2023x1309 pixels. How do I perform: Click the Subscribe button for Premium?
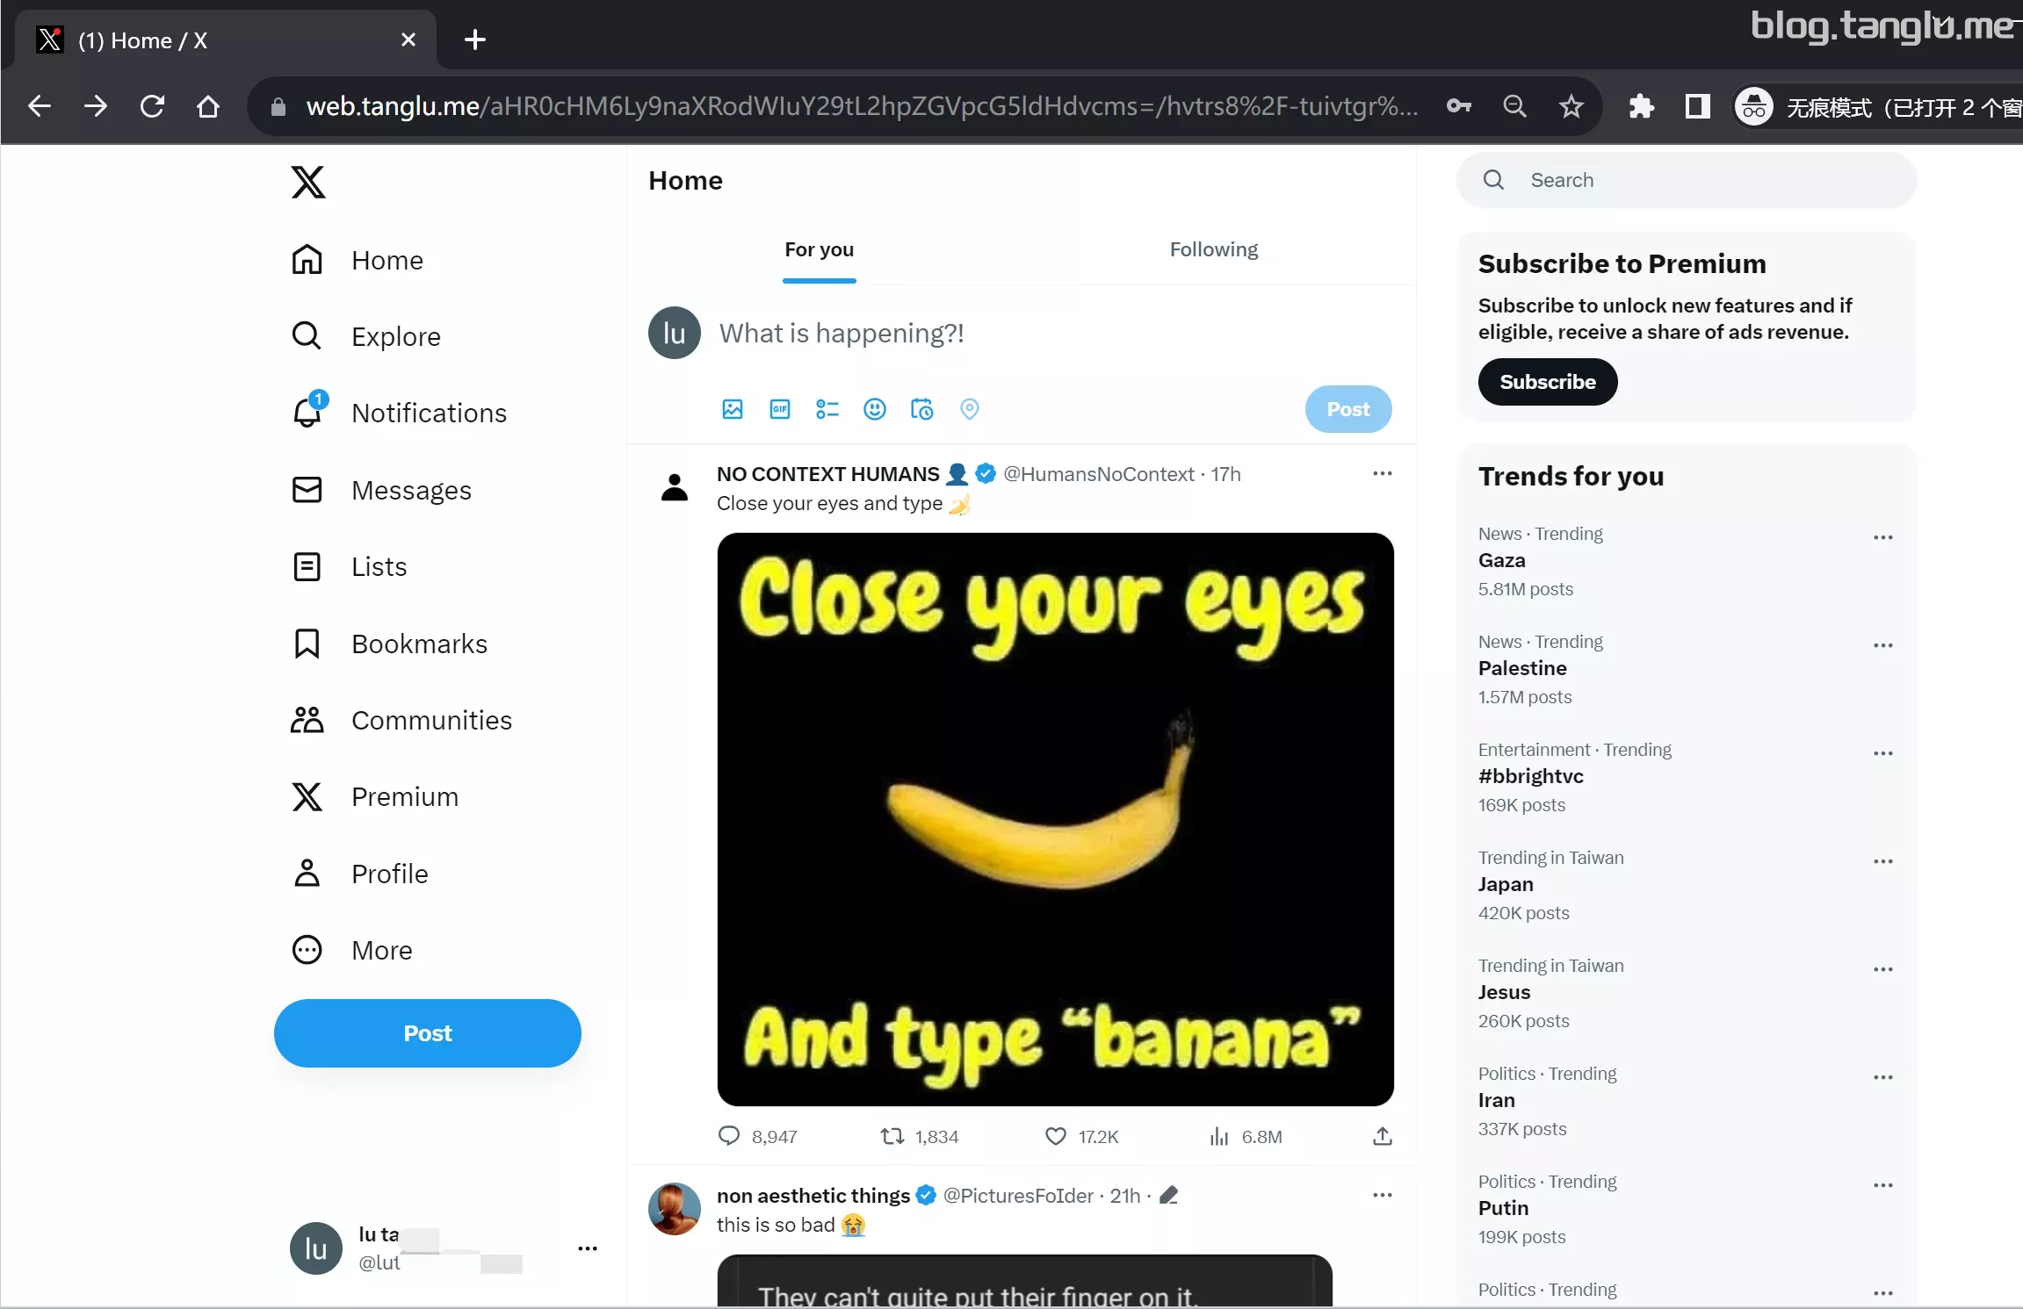(x=1548, y=382)
